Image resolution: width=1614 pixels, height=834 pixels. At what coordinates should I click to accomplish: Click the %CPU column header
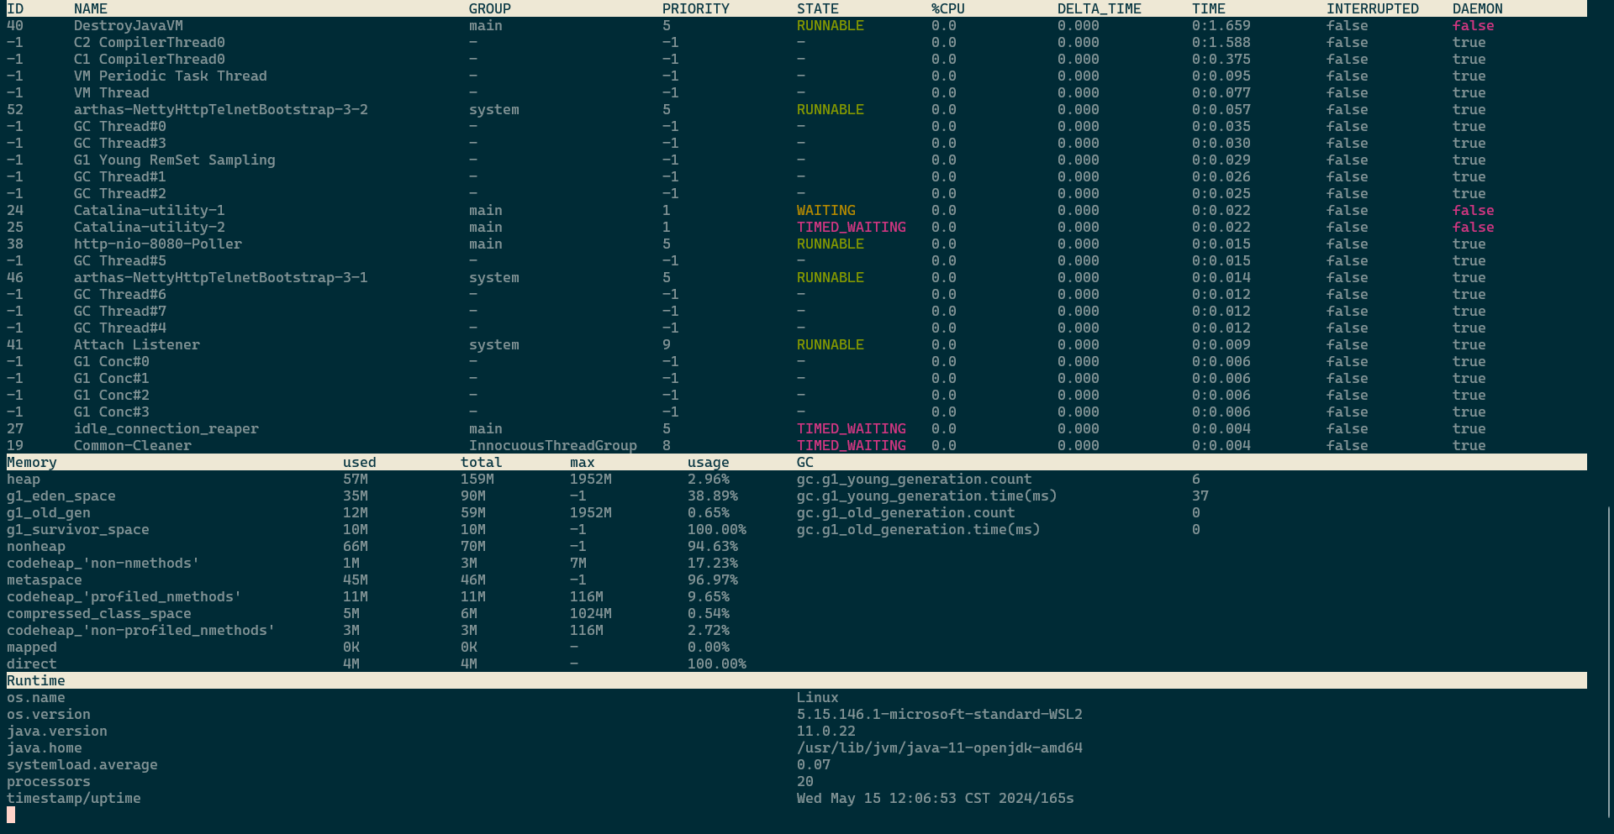coord(947,9)
